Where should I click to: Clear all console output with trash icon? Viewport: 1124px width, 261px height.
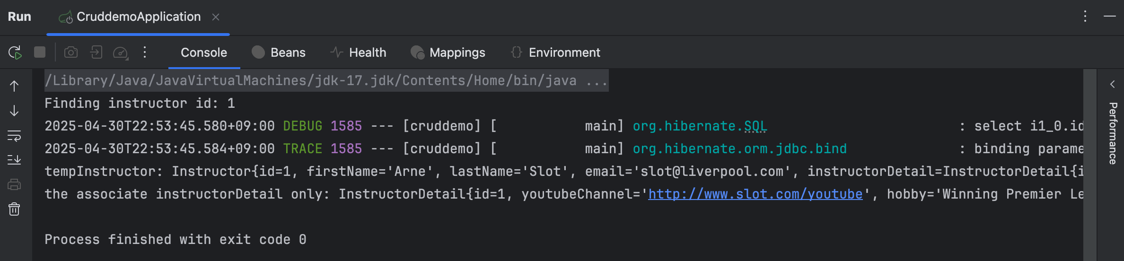point(14,209)
